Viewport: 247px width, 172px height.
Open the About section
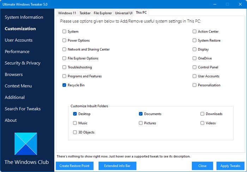11,120
